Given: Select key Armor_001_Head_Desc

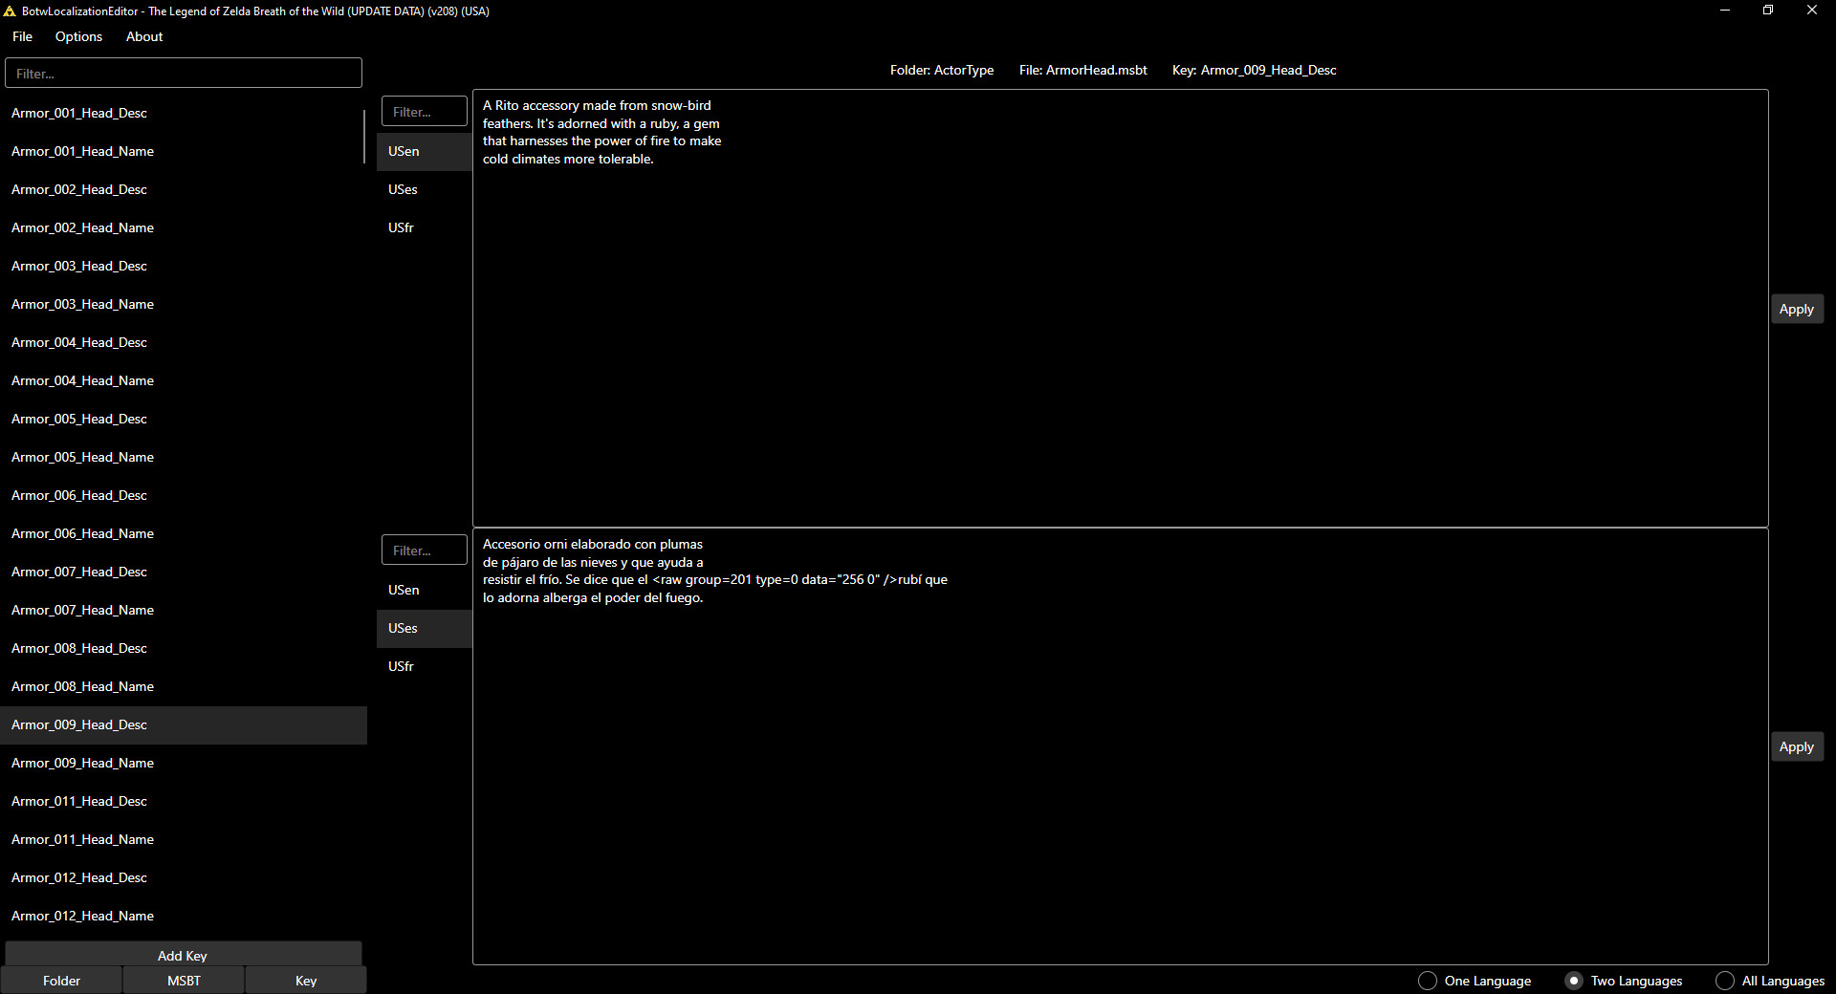Looking at the screenshot, I should coord(184,113).
